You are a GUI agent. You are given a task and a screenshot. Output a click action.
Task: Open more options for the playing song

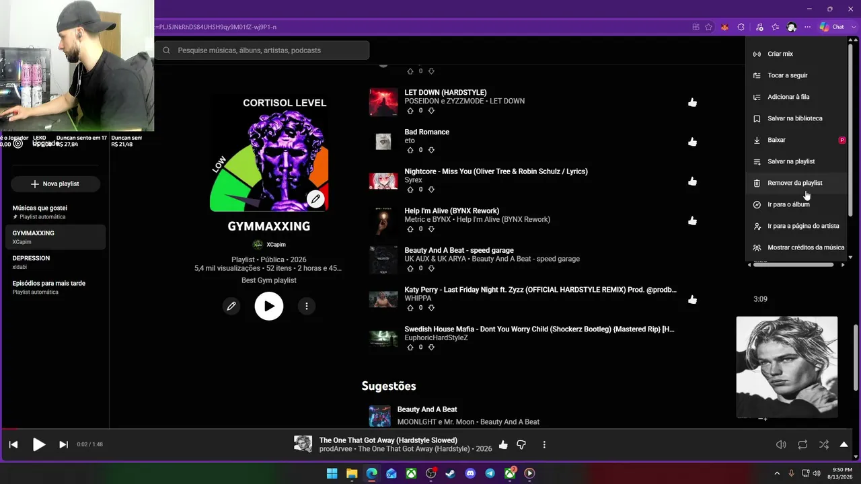click(x=544, y=444)
